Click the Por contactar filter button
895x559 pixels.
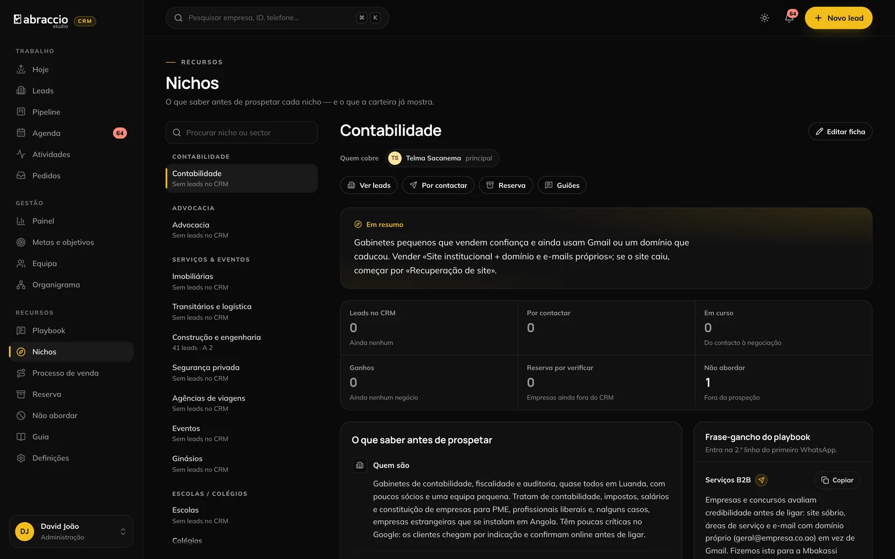coord(438,185)
